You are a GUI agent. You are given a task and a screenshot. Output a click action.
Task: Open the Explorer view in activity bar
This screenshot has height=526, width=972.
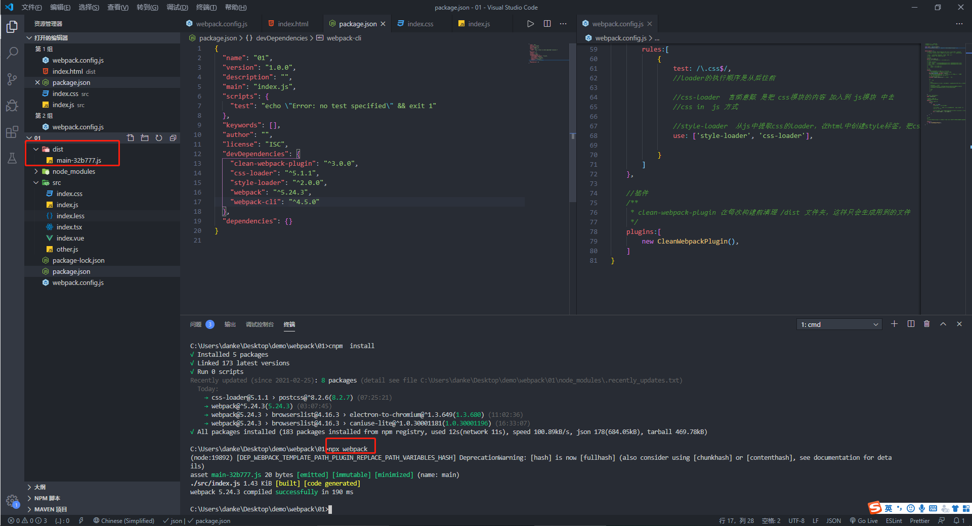(x=12, y=26)
